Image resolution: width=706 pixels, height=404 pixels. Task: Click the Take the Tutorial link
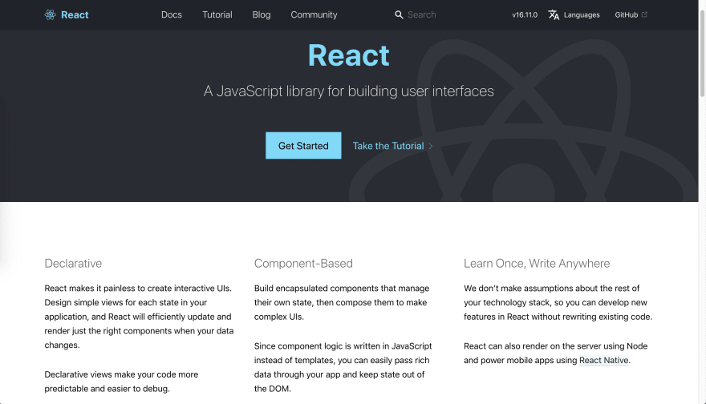pos(388,146)
